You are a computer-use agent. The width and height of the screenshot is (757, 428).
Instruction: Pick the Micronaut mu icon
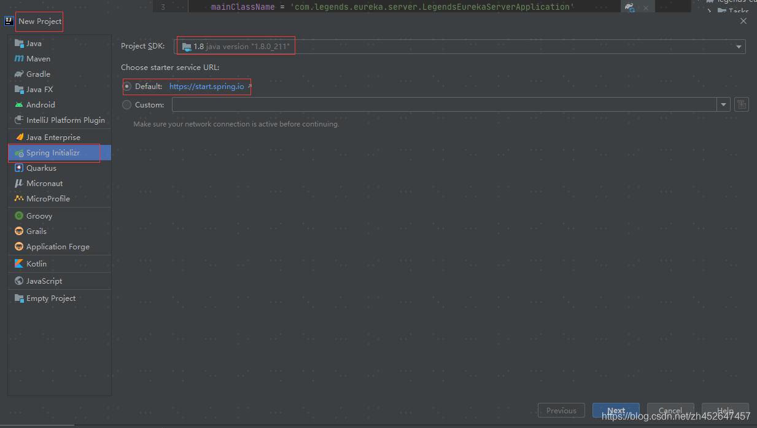pyautogui.click(x=19, y=184)
